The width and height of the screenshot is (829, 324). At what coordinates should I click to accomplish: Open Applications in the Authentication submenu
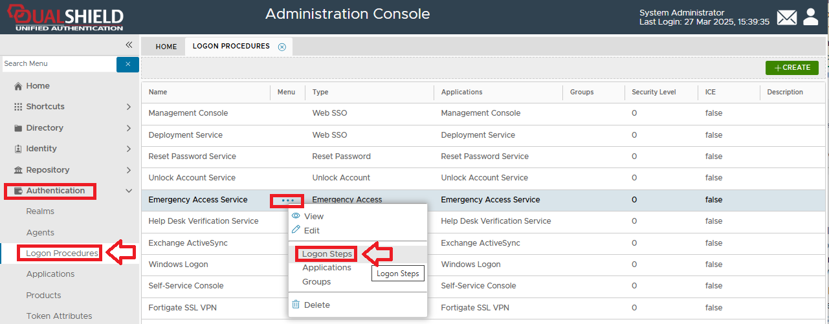50,274
